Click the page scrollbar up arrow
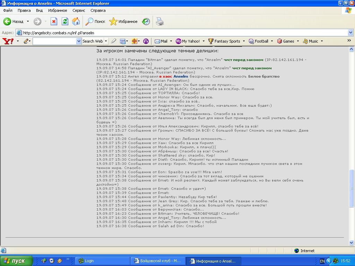The width and height of the screenshot is (355, 266). (352, 49)
